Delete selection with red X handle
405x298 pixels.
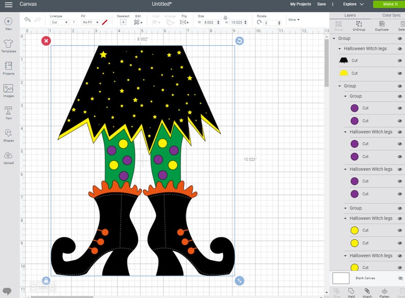pos(46,41)
